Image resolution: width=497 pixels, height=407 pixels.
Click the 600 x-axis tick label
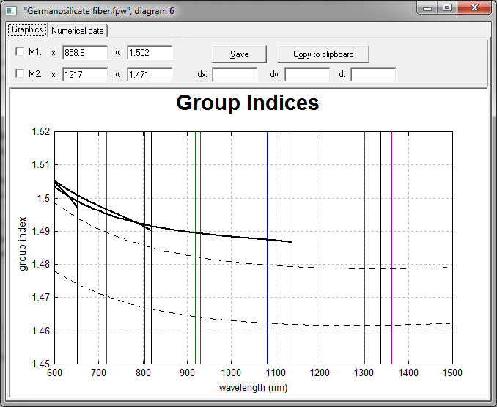[54, 373]
